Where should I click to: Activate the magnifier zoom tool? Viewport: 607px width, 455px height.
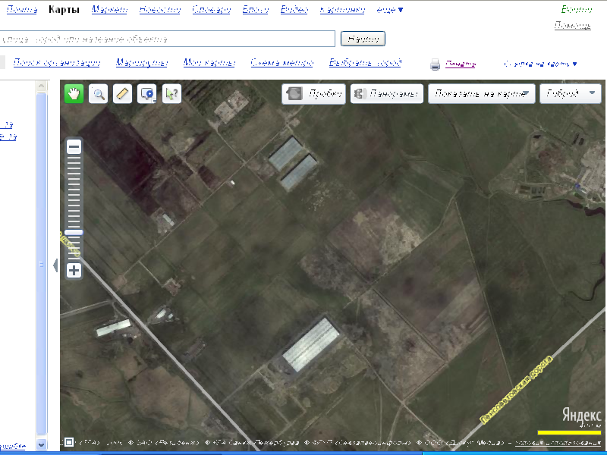98,93
